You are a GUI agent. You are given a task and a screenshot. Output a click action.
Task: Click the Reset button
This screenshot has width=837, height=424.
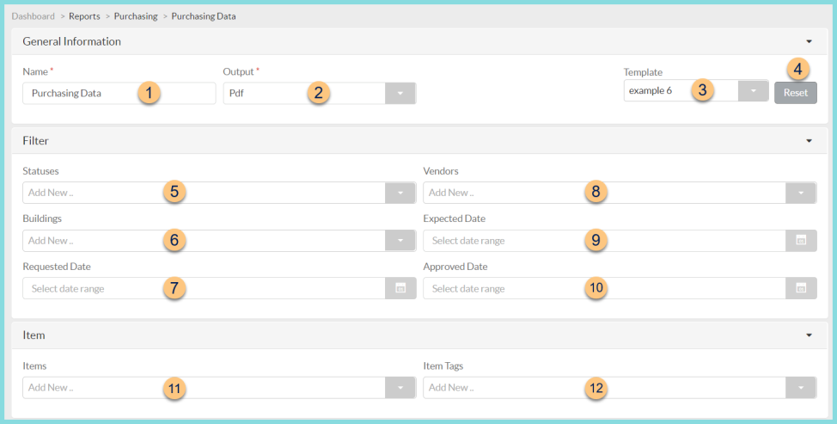click(x=796, y=92)
